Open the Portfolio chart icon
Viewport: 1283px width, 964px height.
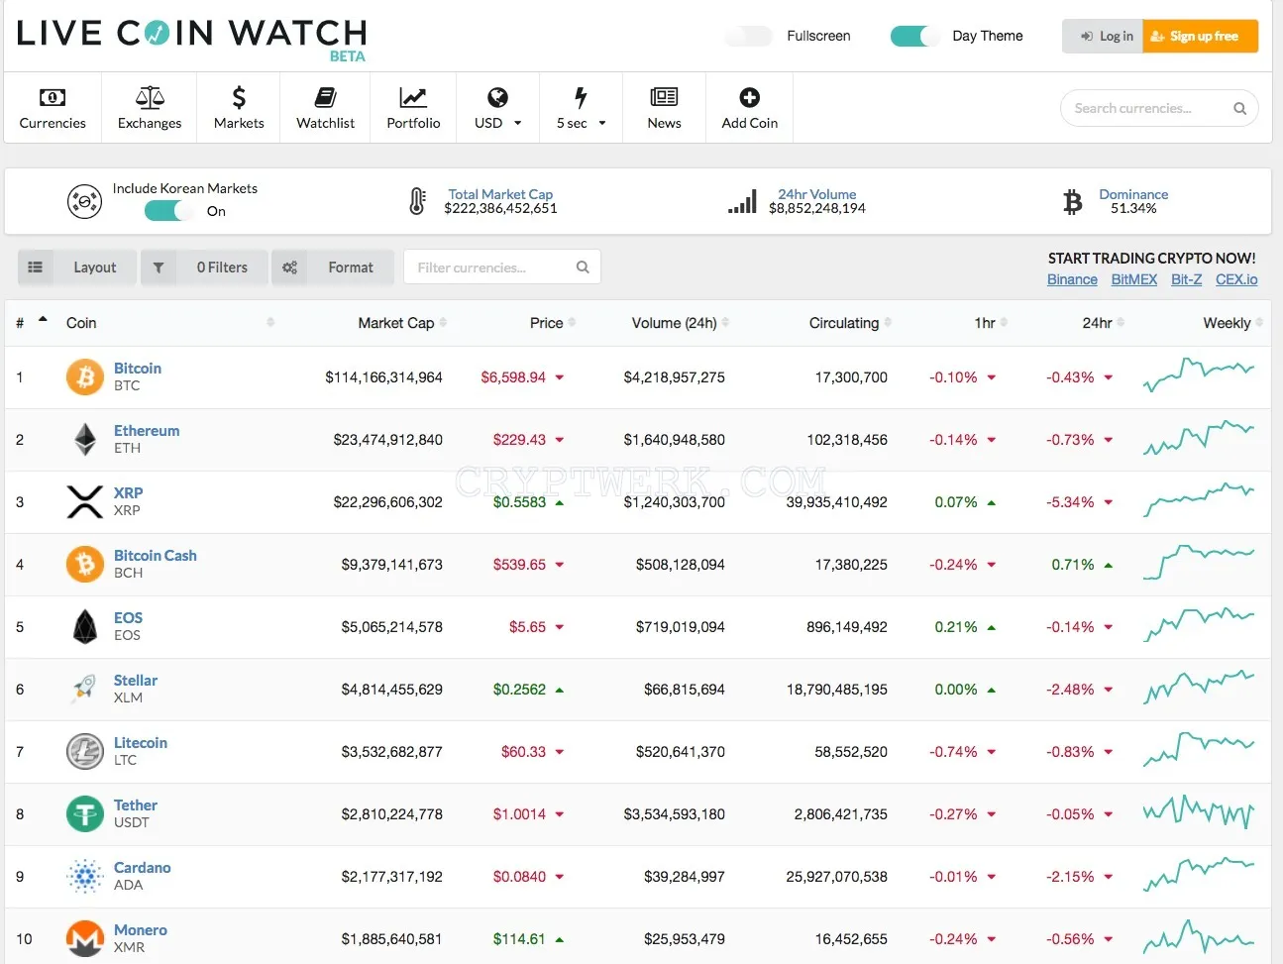(413, 97)
